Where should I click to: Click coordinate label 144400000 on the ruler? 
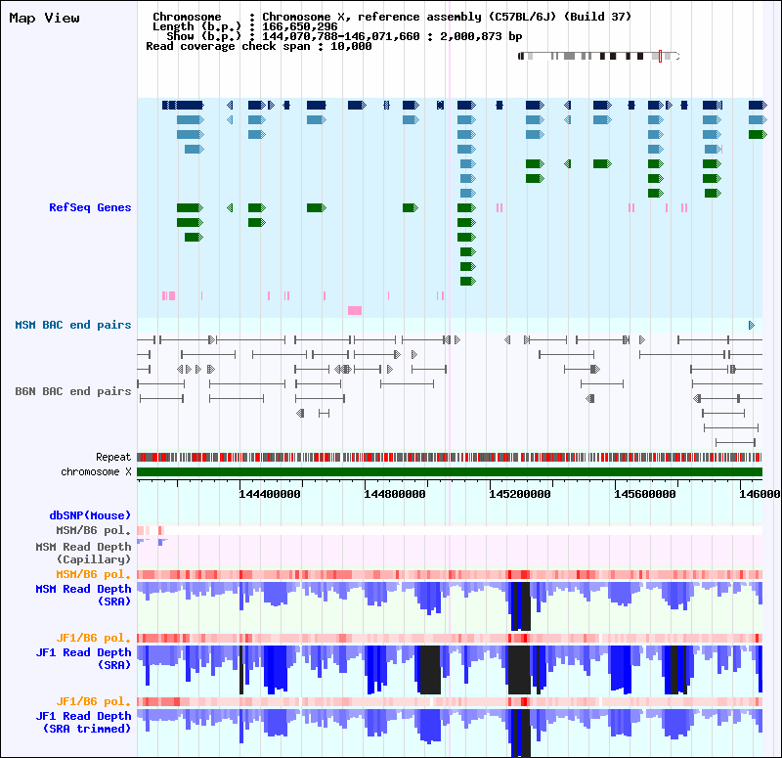click(270, 494)
